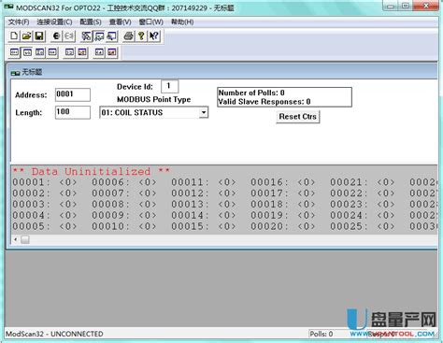Screen dimensions: 443x343
Task: Click the Data Definition toolbar icon
Action: (x=86, y=36)
